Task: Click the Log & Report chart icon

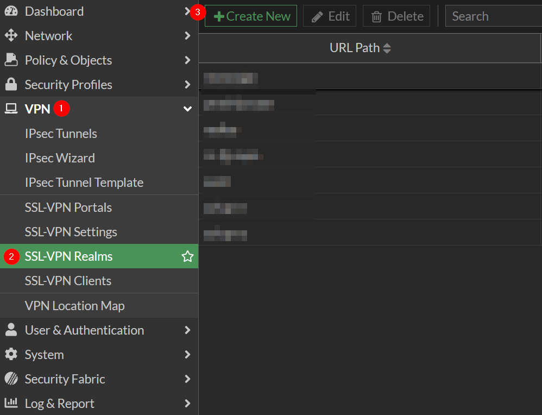Action: pyautogui.click(x=11, y=404)
